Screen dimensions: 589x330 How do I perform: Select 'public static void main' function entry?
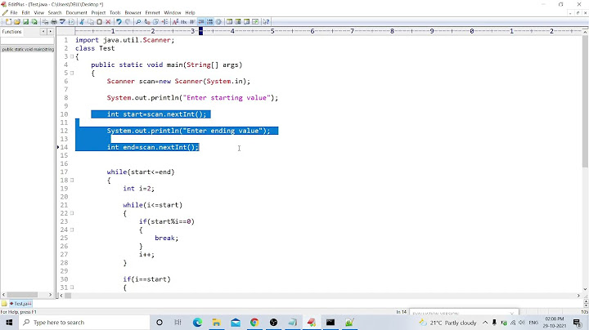[x=28, y=49]
